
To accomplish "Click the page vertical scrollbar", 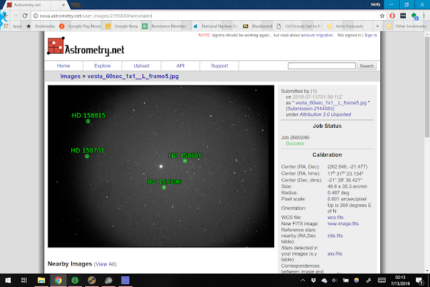I will click(427, 152).
